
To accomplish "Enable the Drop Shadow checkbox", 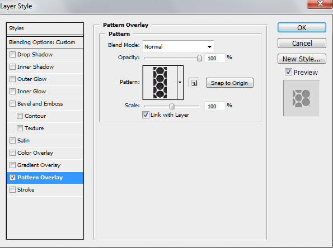I will [12, 55].
